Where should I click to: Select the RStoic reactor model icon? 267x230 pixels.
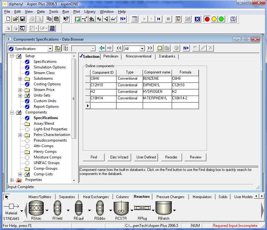point(36,207)
